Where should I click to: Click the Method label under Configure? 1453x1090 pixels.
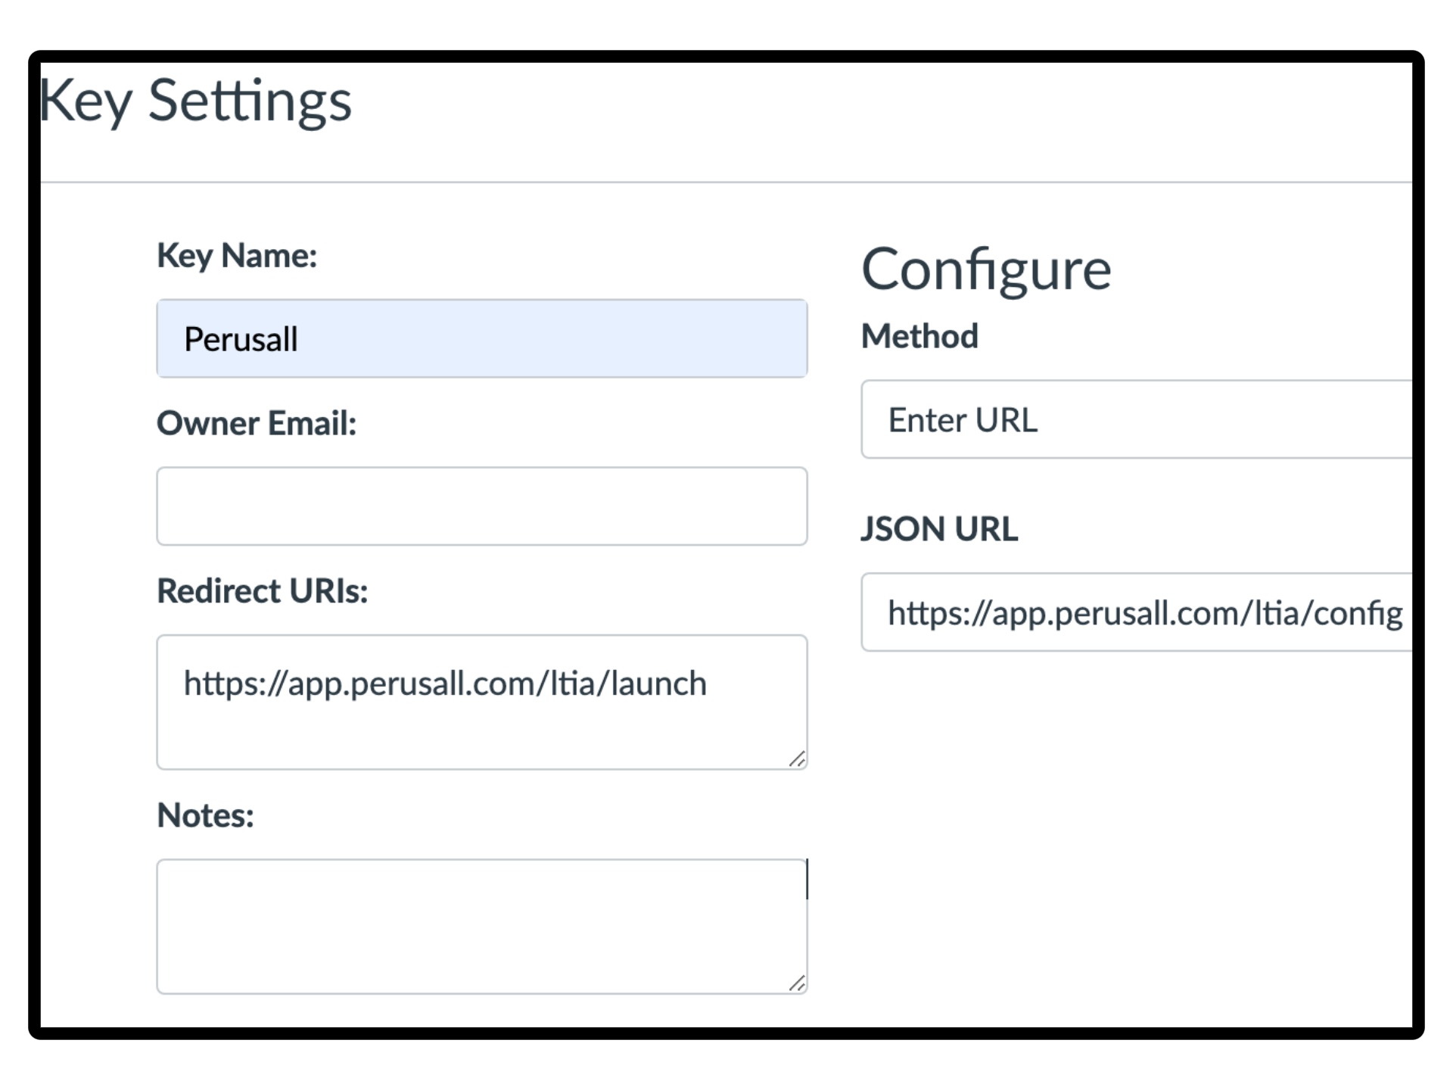click(919, 336)
